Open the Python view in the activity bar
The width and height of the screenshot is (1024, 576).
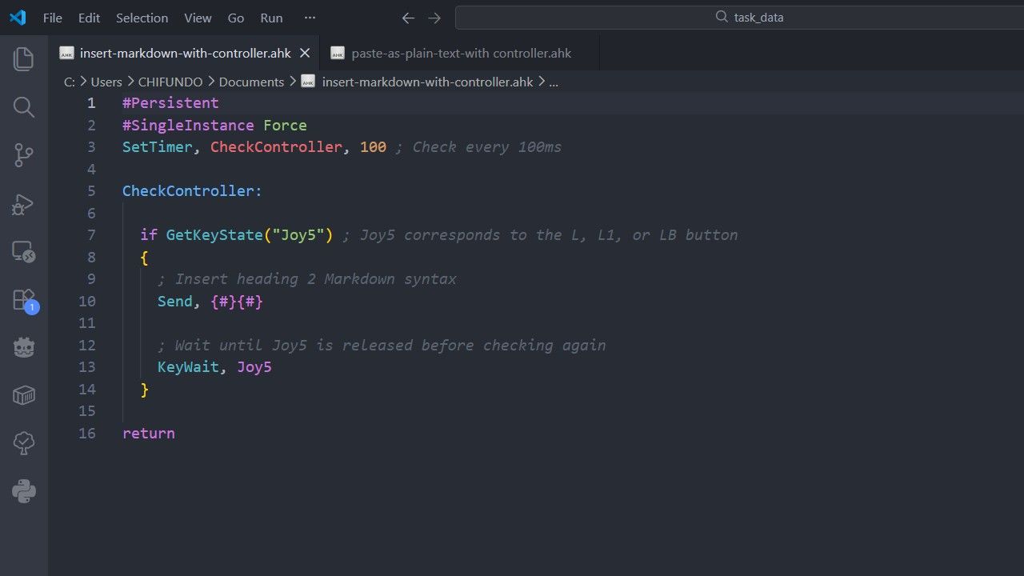click(24, 491)
